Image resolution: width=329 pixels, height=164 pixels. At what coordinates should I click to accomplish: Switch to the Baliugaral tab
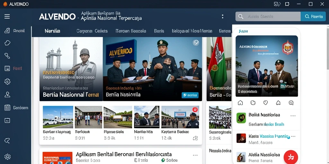tap(192, 31)
